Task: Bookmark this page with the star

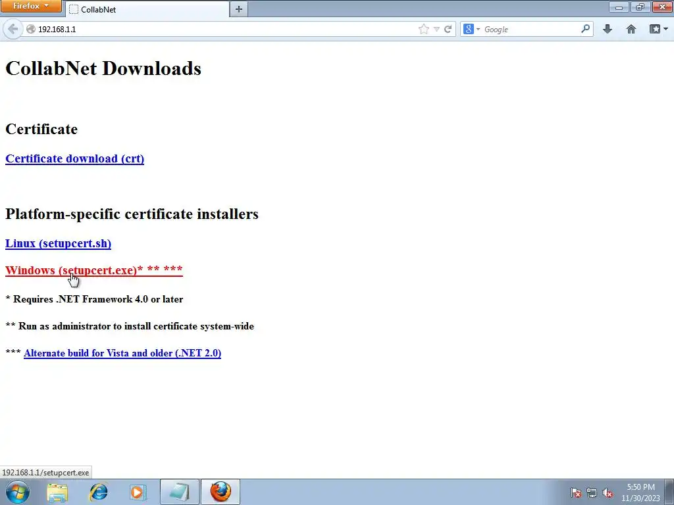Action: pos(423,29)
